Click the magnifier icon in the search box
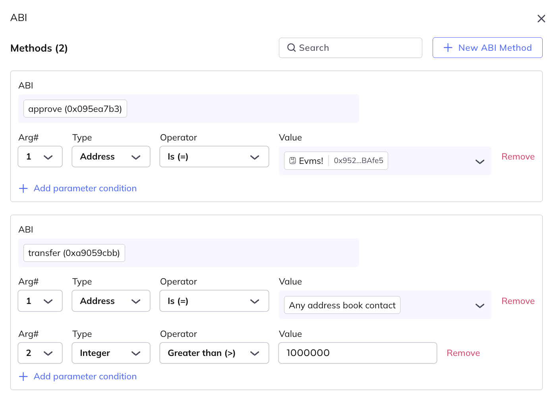 coord(292,48)
